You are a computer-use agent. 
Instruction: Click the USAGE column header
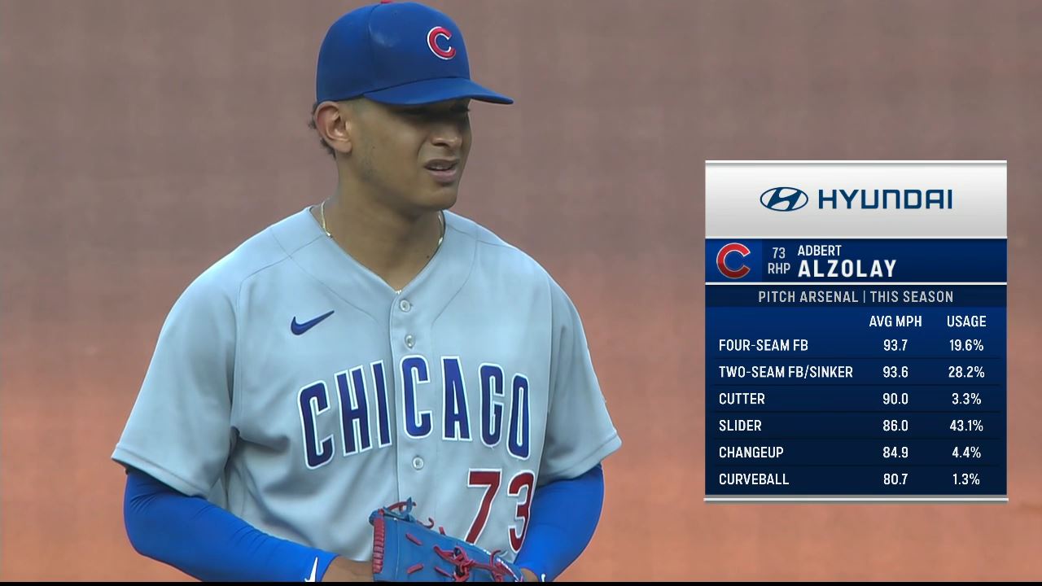966,321
